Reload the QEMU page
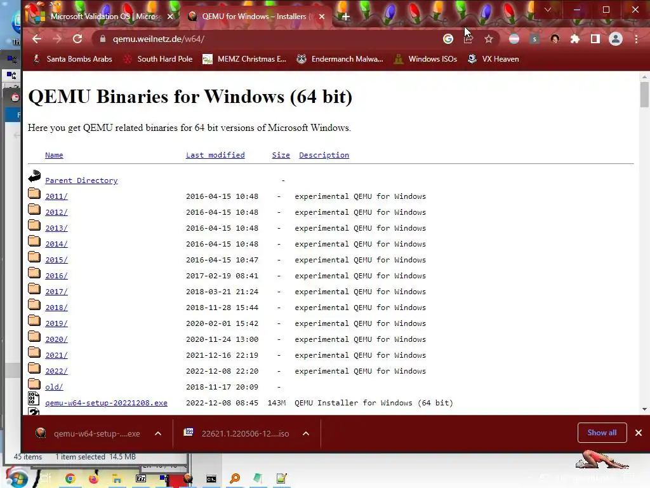Screen dimensions: 650x488 (x=77, y=39)
